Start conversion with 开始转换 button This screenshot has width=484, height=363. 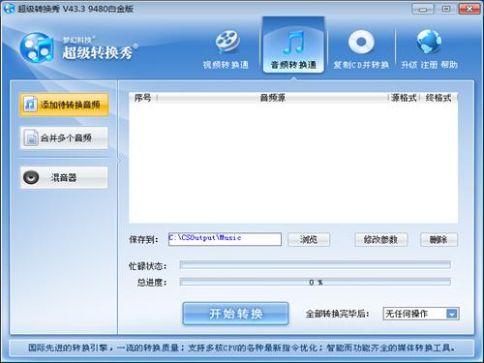pos(235,314)
